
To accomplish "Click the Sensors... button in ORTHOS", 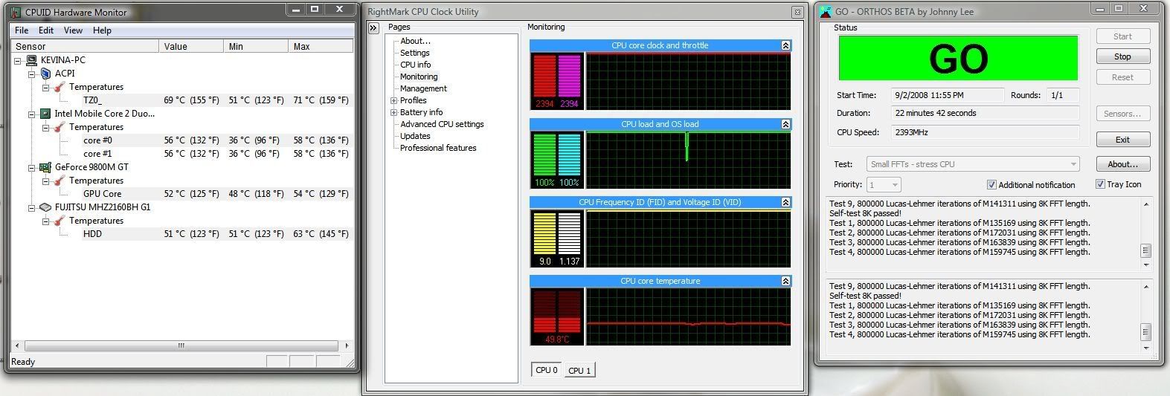I will click(1122, 114).
